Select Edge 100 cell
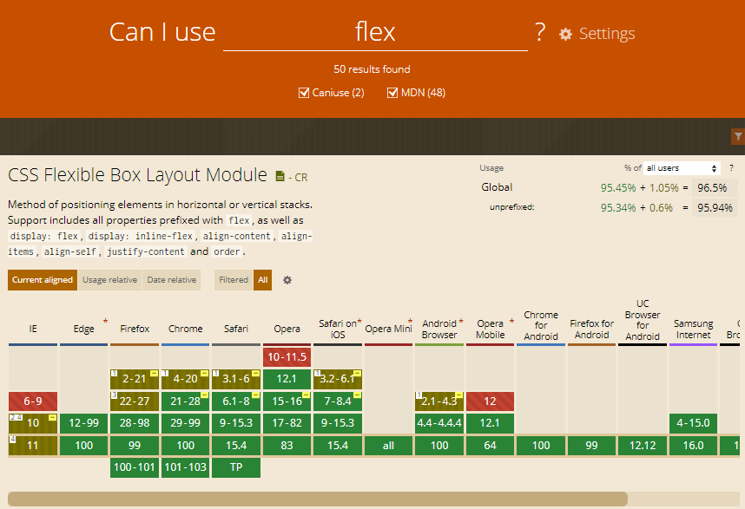745x509 pixels. pyautogui.click(x=83, y=446)
